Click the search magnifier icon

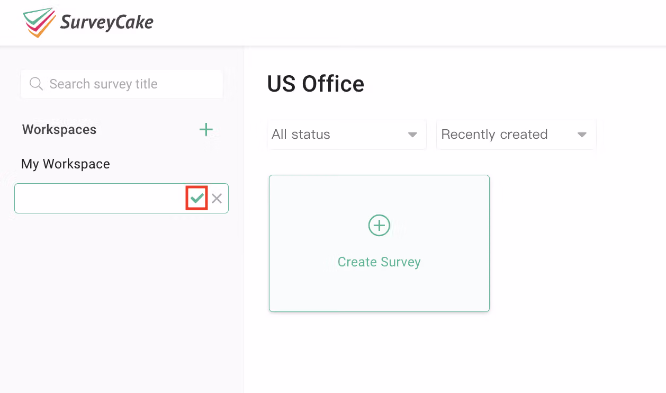coord(36,84)
